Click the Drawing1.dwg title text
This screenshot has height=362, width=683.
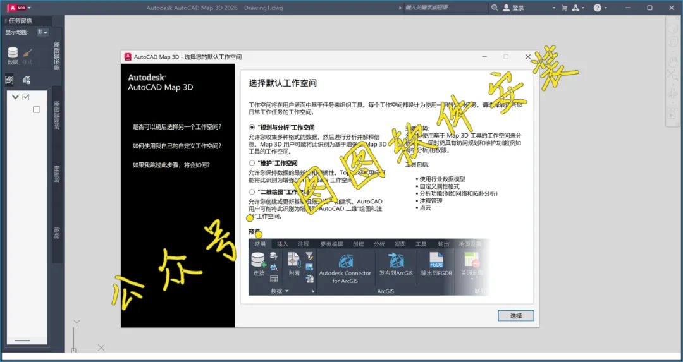point(263,8)
